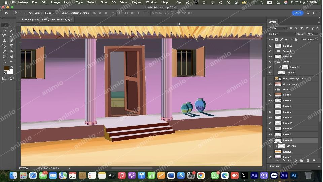Choose the Hand tool
This screenshot has width=323, height=182.
(12, 56)
